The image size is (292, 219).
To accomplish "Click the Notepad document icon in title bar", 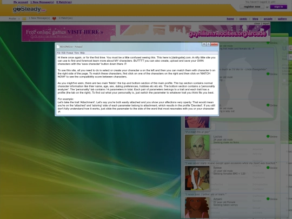I will click(58, 47).
